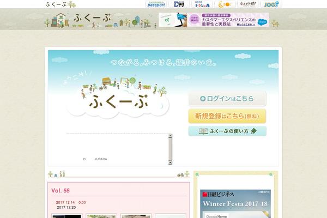
Task: Open the JOG logo link
Action: point(271,4)
